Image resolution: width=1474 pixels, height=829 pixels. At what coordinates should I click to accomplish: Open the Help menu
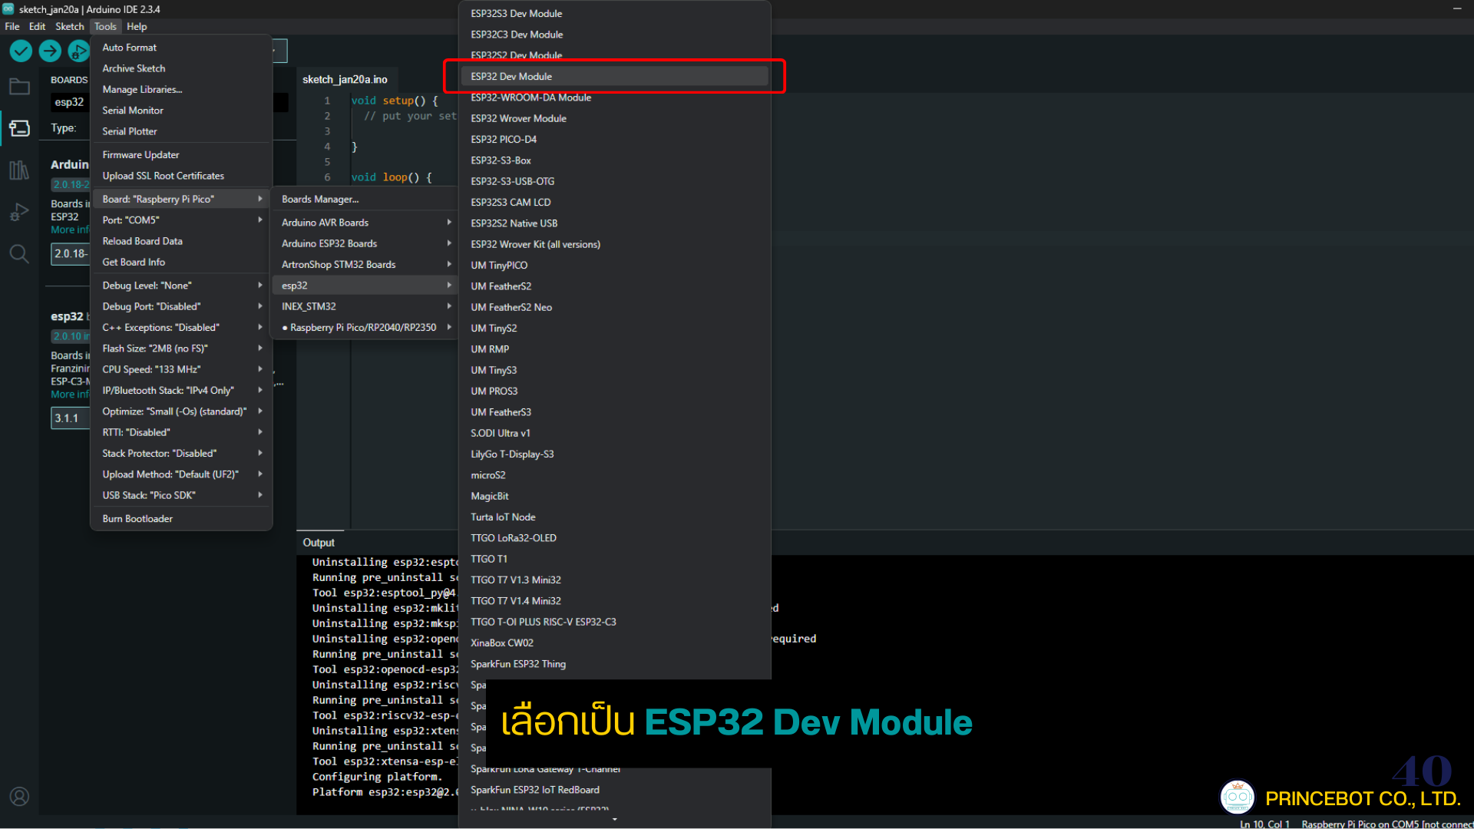(x=137, y=26)
